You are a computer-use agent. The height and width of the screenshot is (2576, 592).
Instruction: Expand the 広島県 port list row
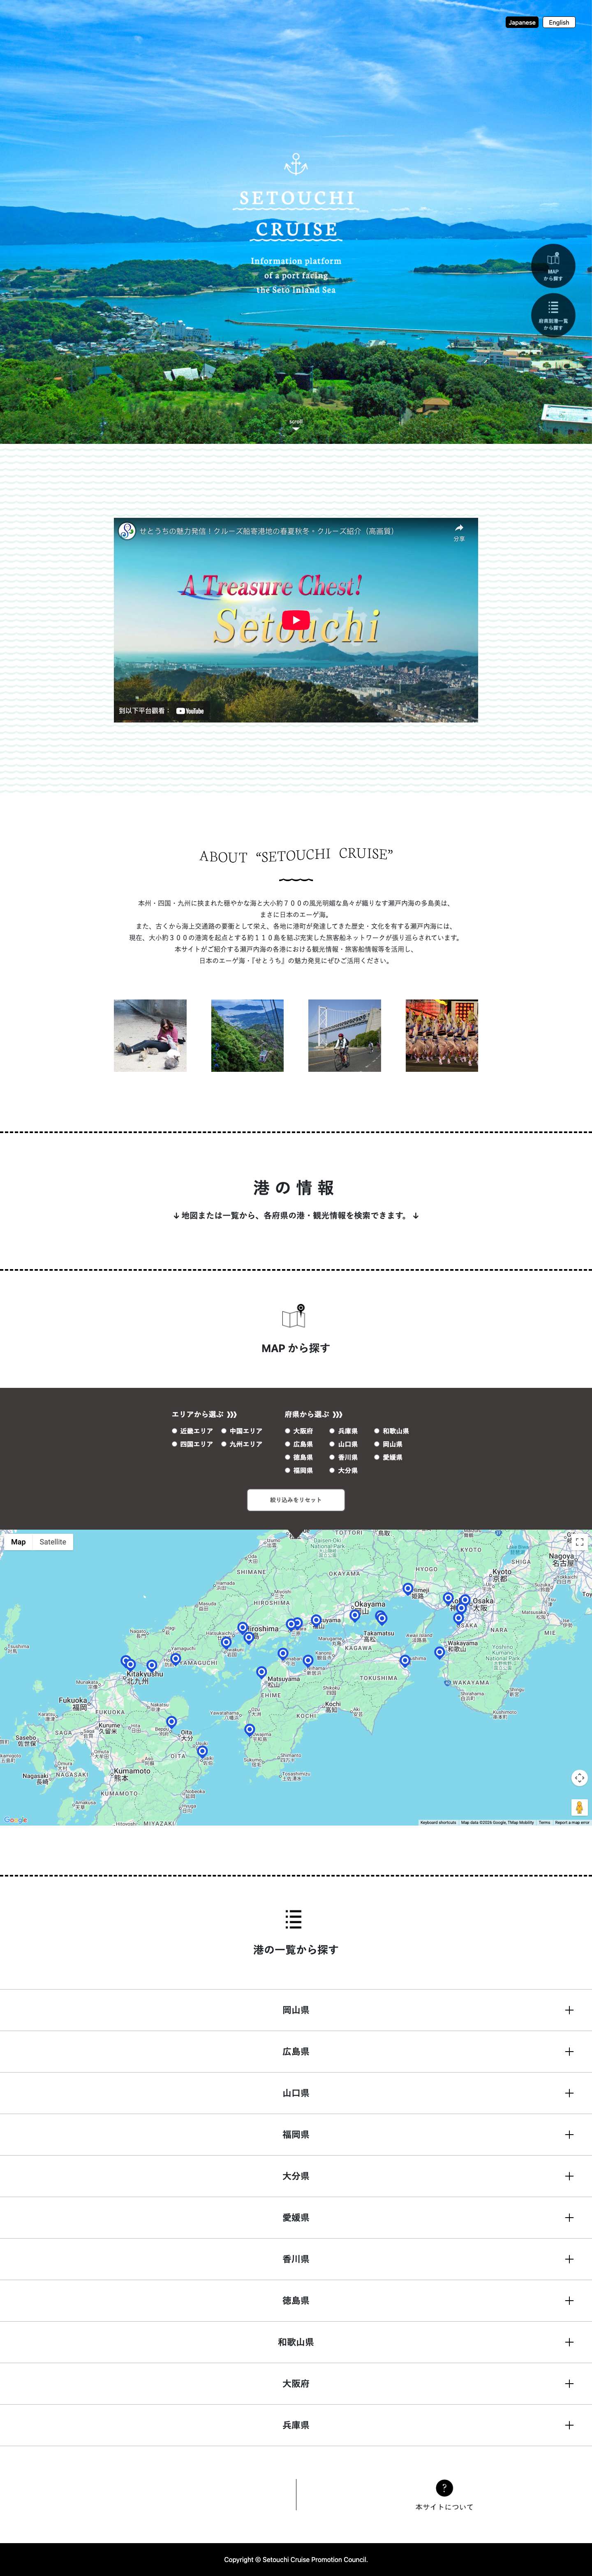296,2052
